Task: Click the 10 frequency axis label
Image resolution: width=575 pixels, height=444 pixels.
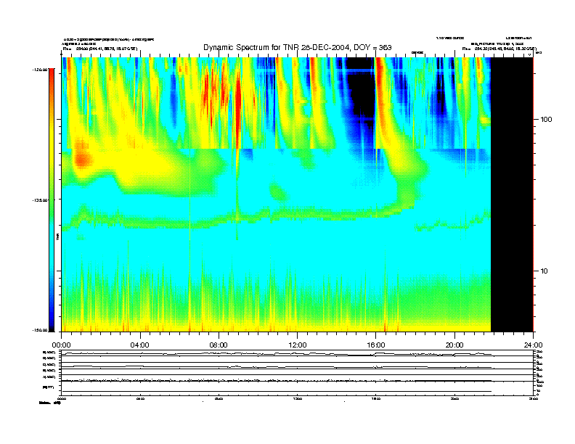Action: click(x=545, y=271)
